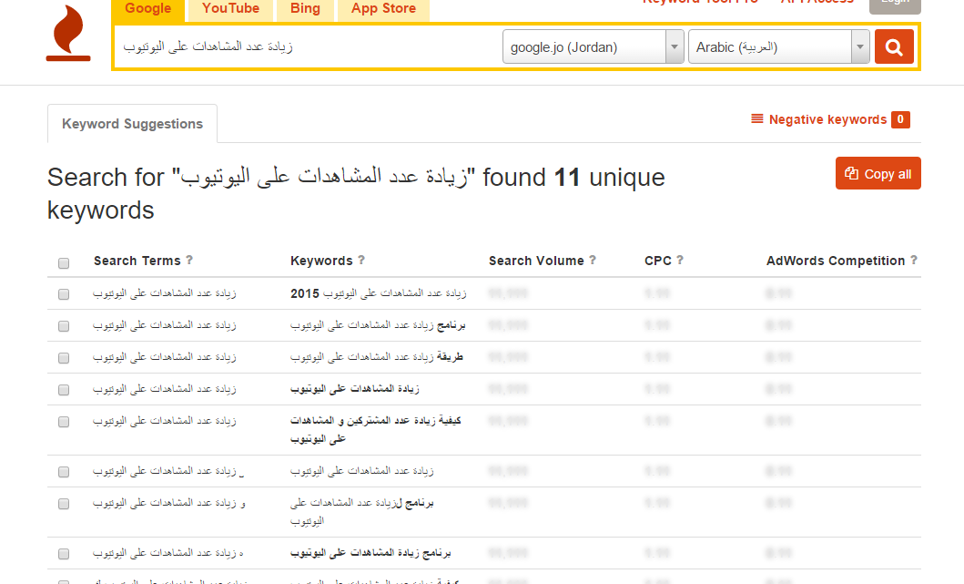Screen dimensions: 964x584
Task: Click the Keywords column header
Action: tap(321, 261)
